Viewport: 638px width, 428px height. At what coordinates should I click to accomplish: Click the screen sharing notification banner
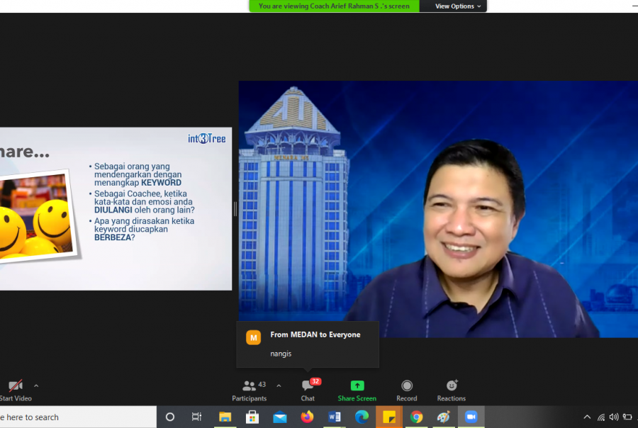(x=334, y=6)
